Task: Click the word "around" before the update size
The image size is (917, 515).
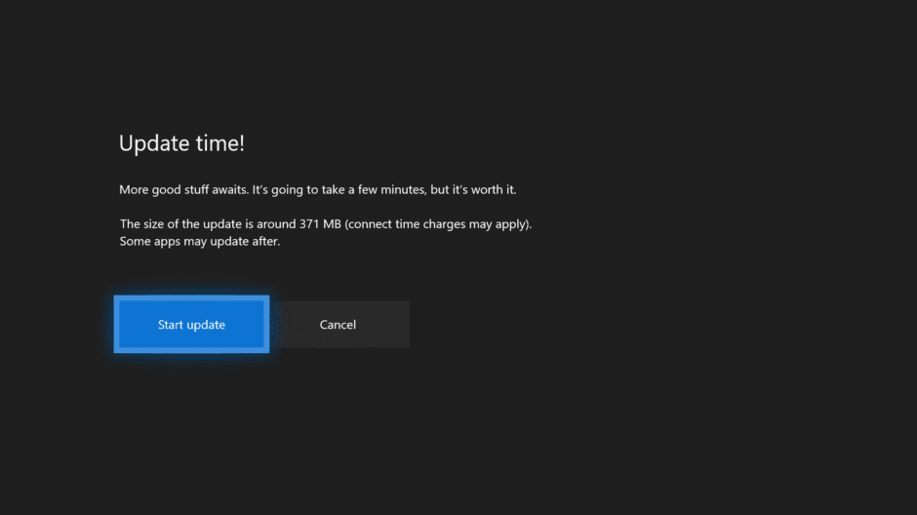Action: 275,224
